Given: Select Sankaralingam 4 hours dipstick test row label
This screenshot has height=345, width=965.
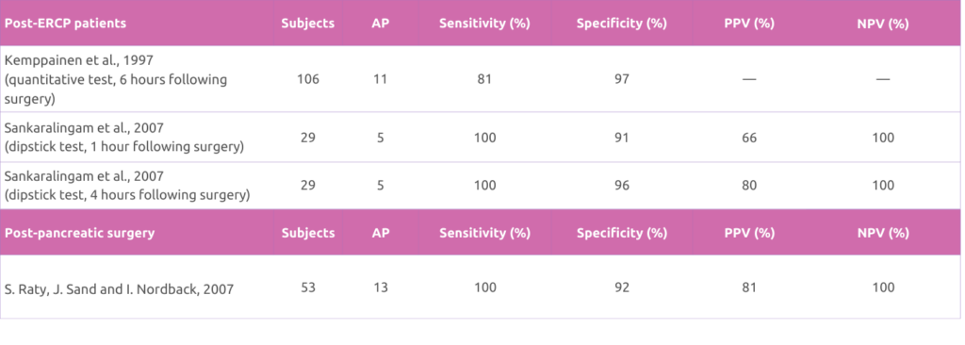Looking at the screenshot, I should [137, 185].
